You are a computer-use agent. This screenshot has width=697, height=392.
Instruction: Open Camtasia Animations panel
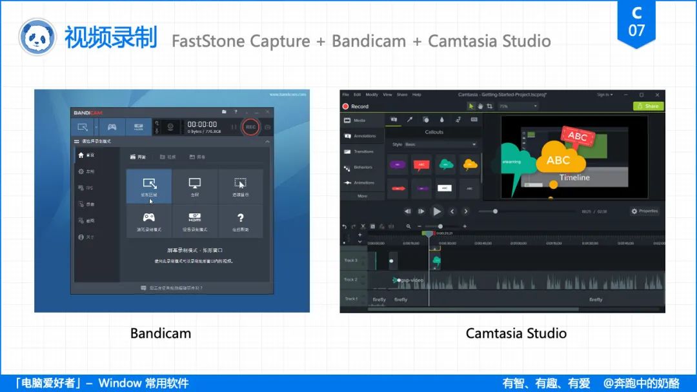point(362,182)
